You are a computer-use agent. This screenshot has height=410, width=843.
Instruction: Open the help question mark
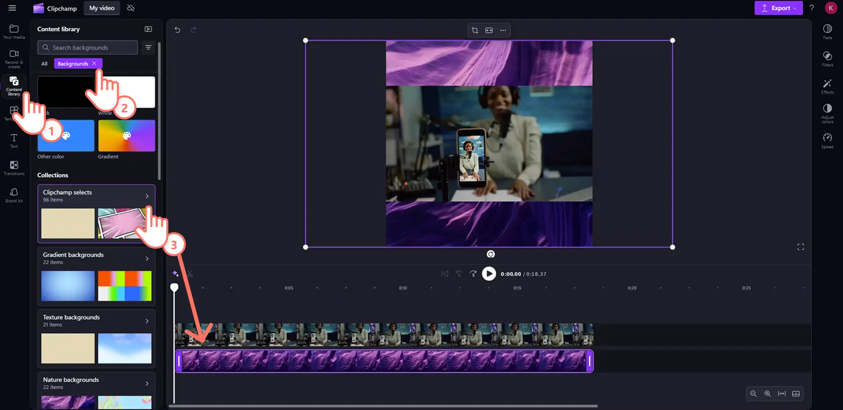[x=812, y=8]
